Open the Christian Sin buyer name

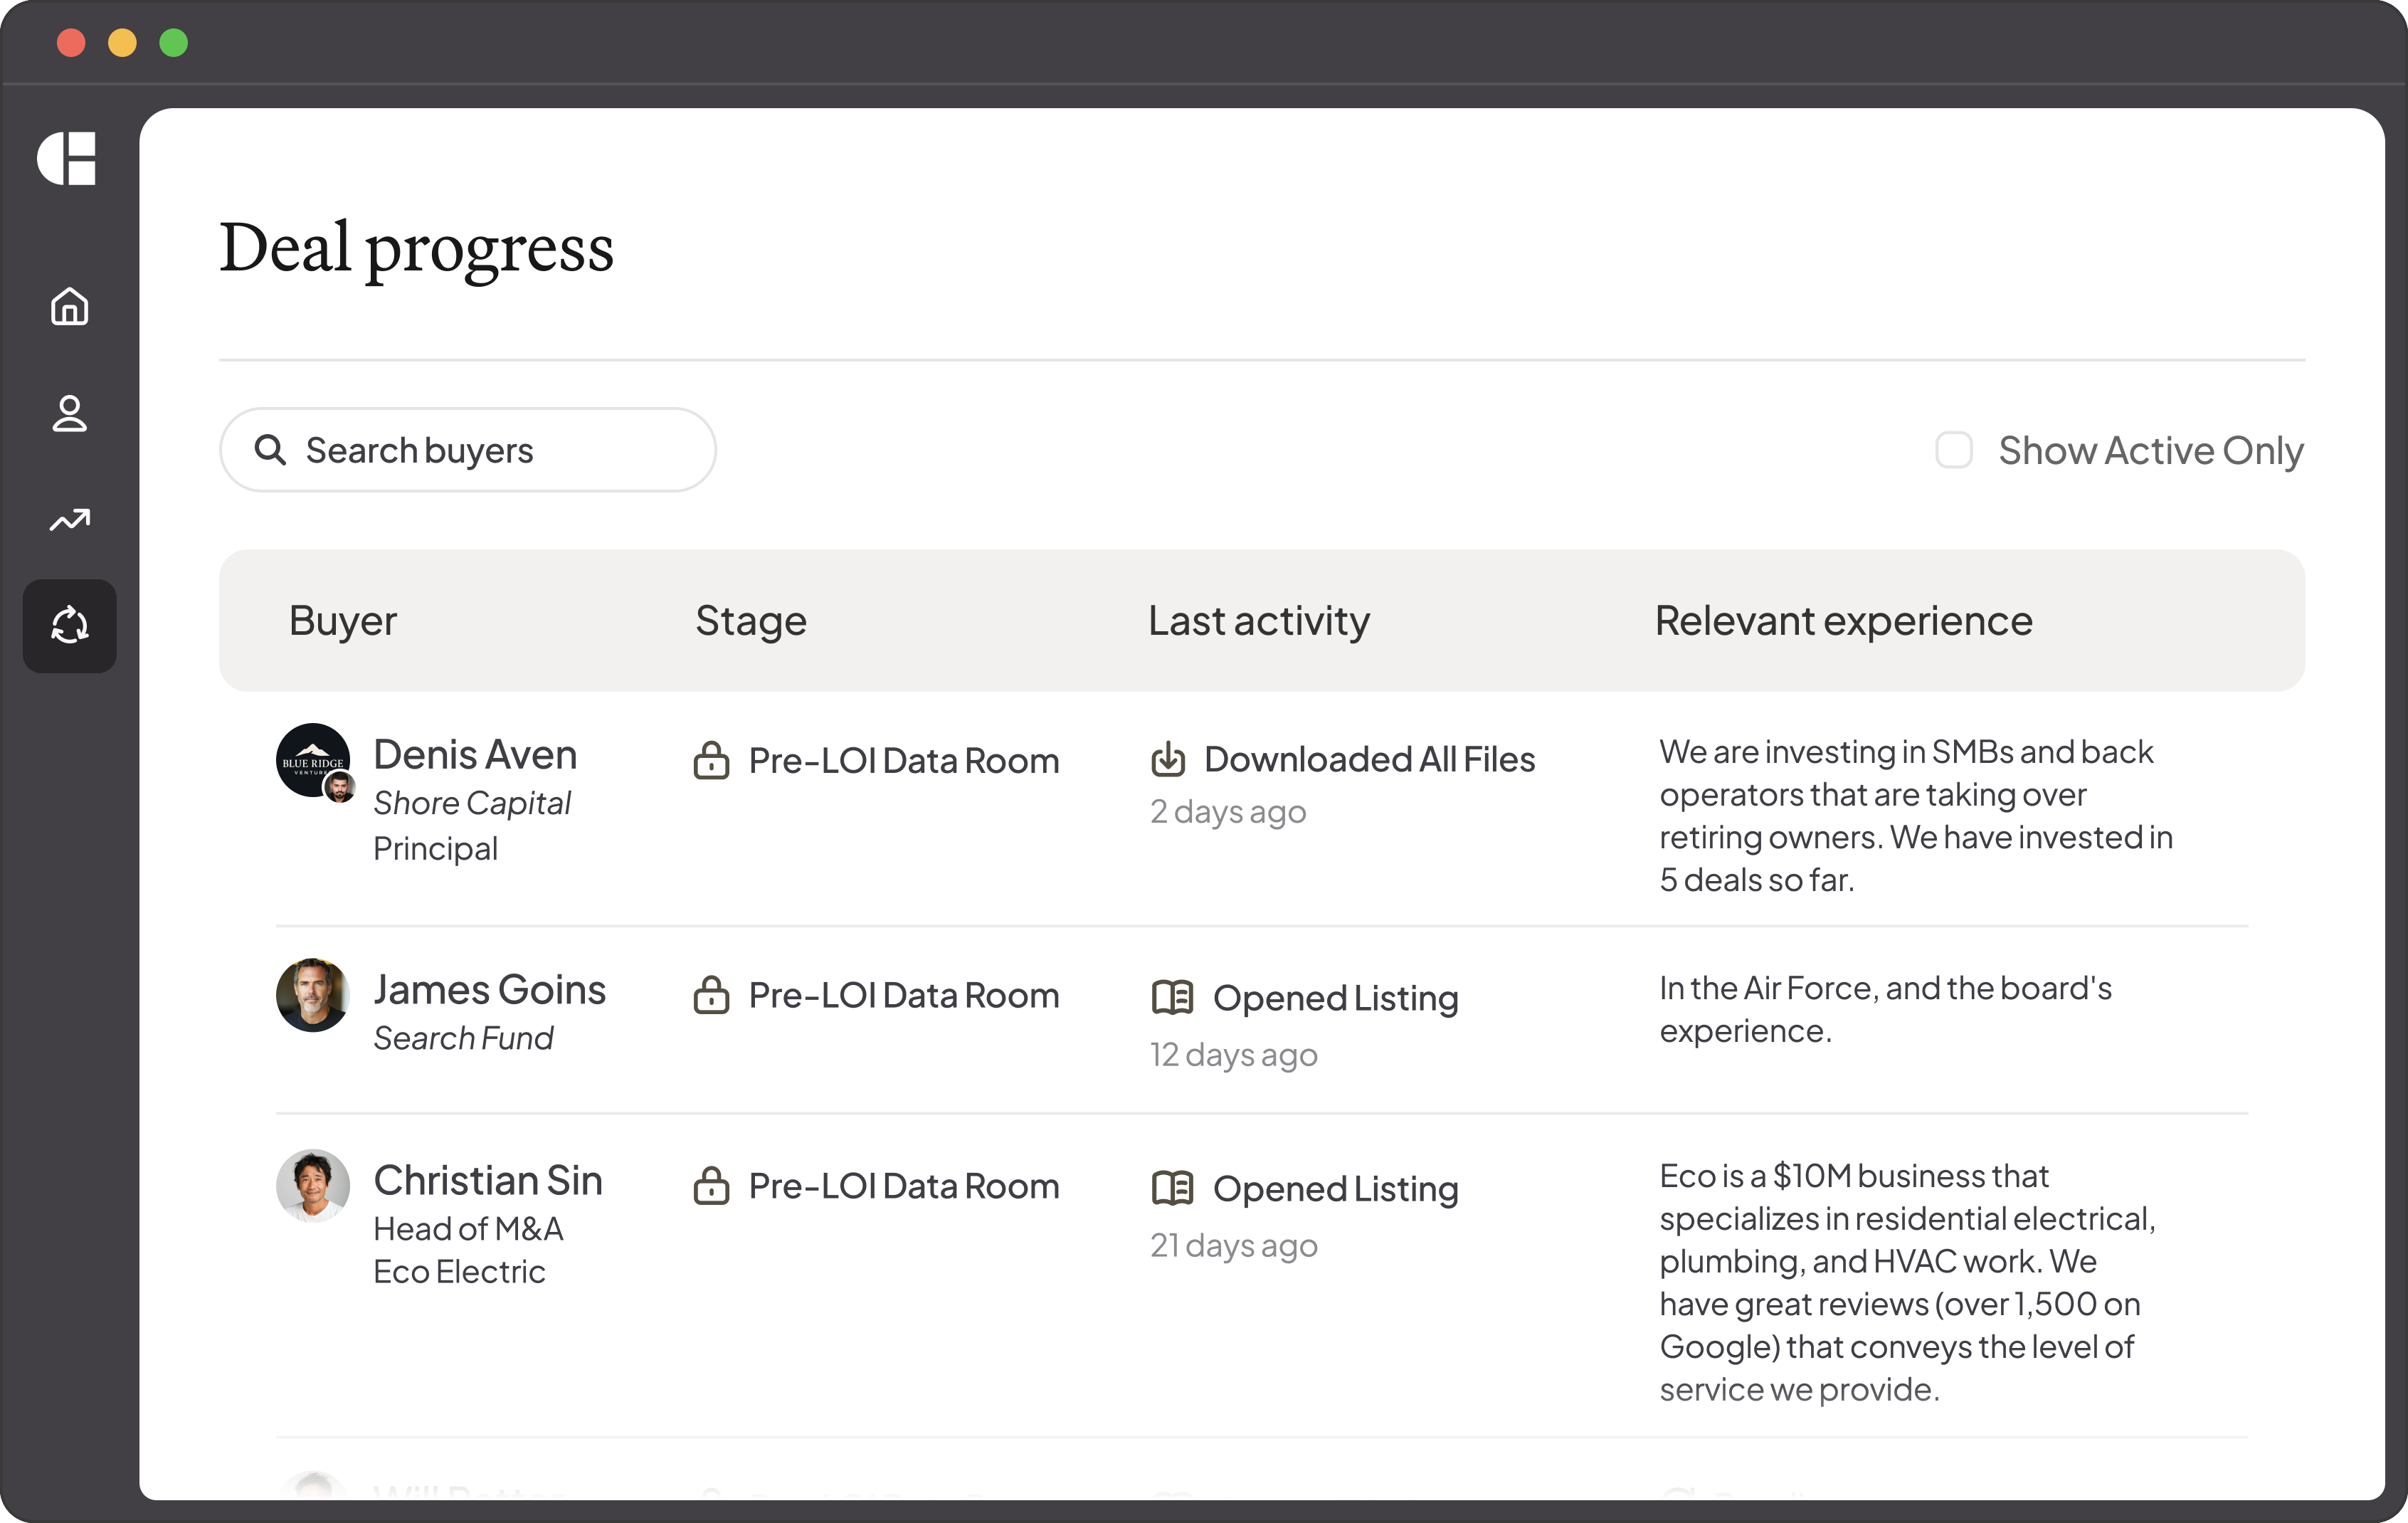(x=488, y=1181)
